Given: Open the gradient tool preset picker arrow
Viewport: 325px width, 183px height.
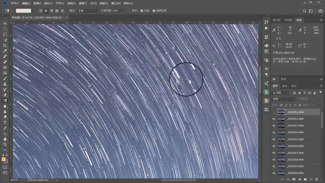Looking at the screenshot, I should (x=11, y=11).
